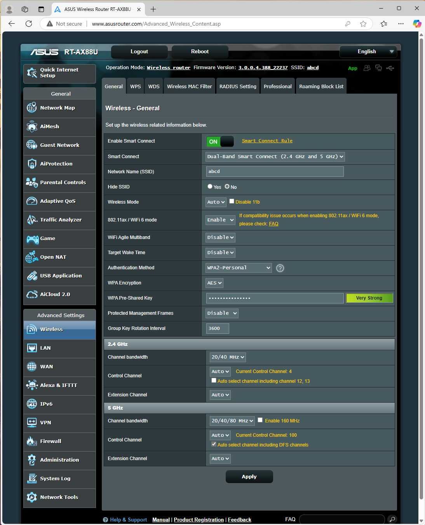This screenshot has width=425, height=525.
Task: Open LAN settings icon
Action: pos(32,348)
